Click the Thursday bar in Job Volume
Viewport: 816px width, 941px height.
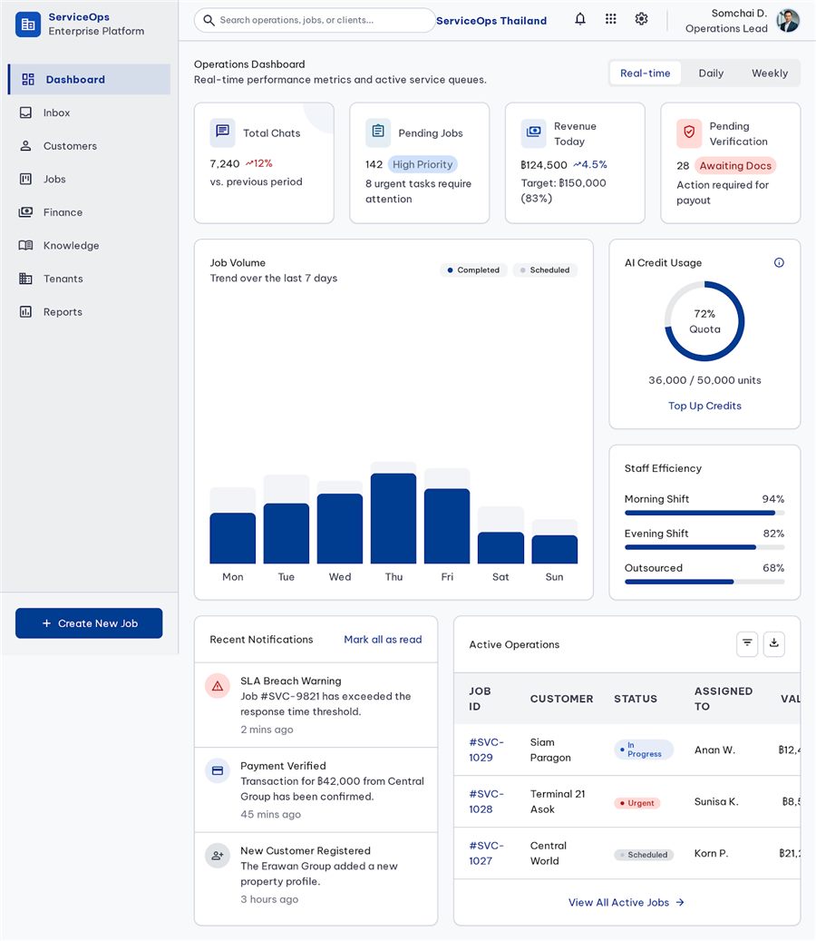pyautogui.click(x=393, y=518)
